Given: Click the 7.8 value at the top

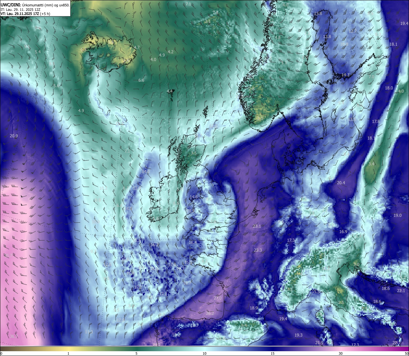Looking at the screenshot, I should [x=215, y=13].
